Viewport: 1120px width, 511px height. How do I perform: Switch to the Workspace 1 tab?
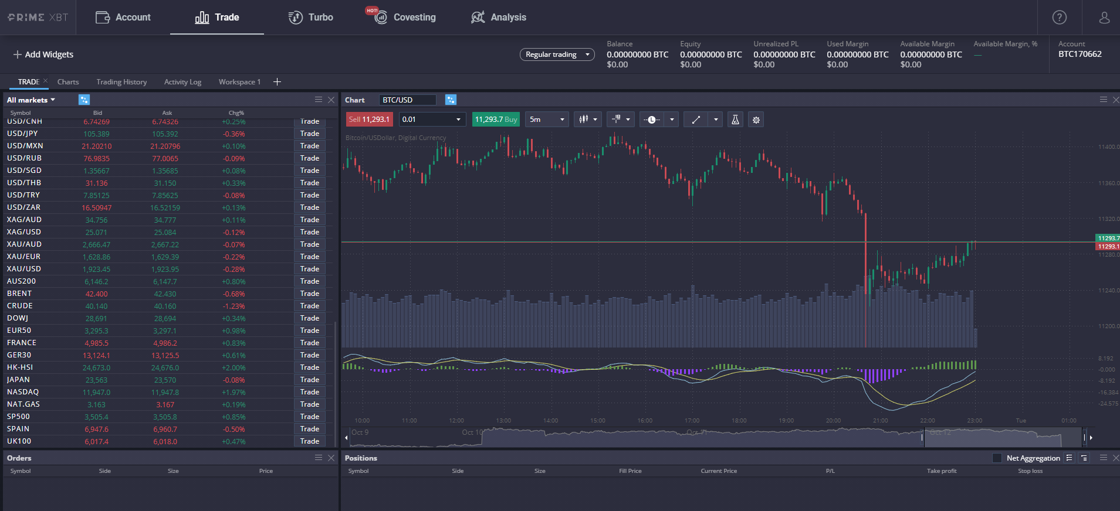coord(239,82)
